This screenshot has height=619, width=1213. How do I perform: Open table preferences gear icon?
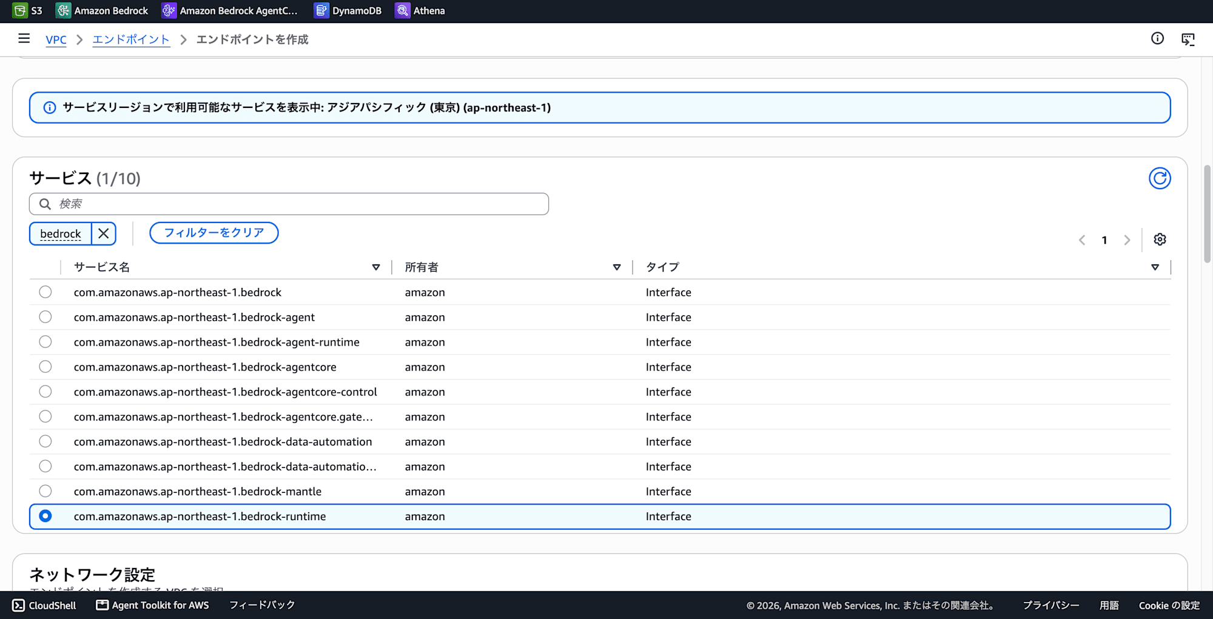coord(1160,239)
